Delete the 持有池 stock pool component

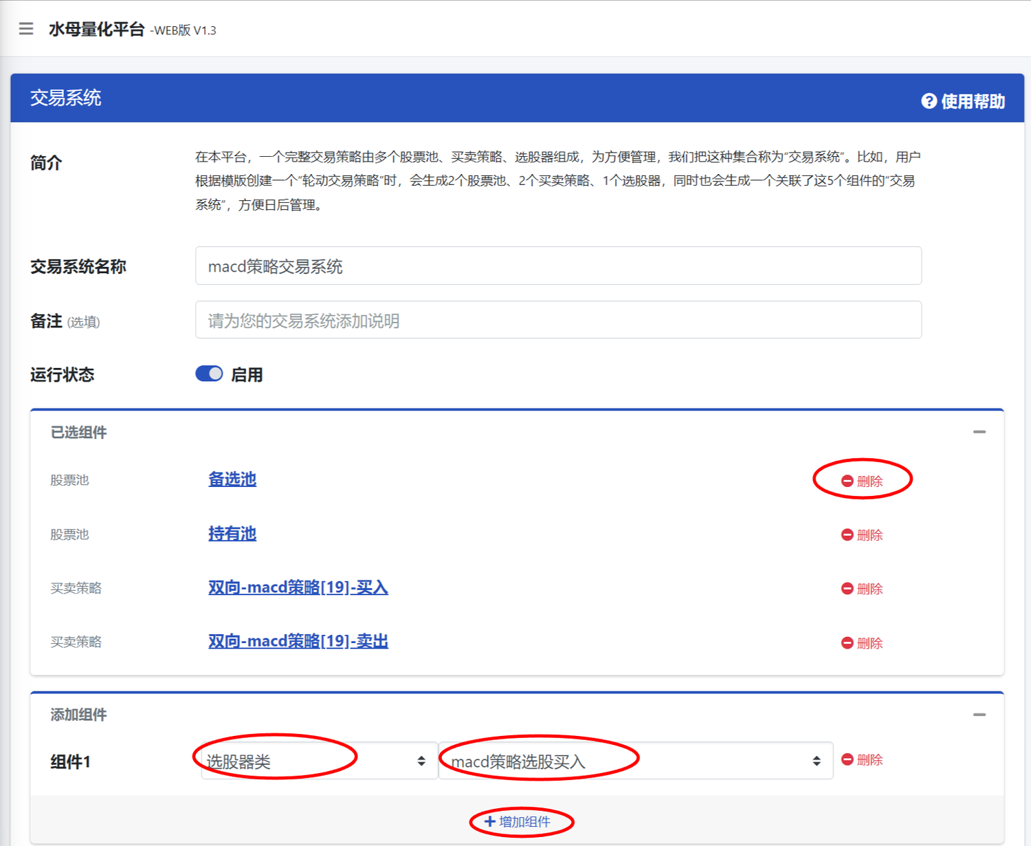862,535
